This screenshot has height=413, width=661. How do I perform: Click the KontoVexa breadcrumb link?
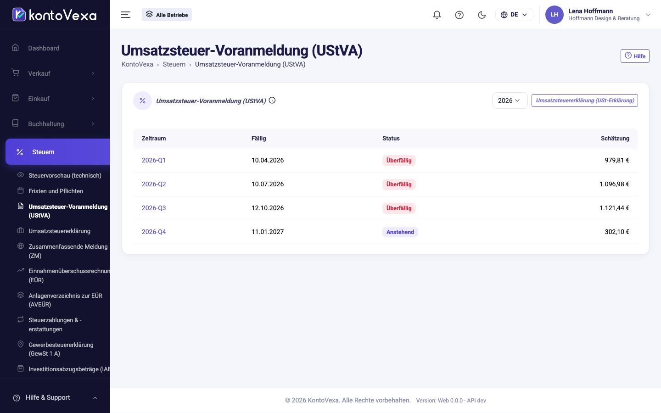(137, 64)
